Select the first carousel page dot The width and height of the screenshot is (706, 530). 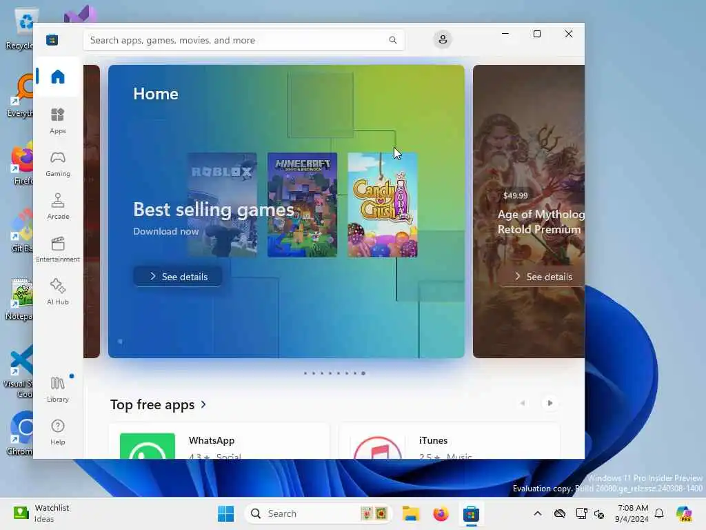click(305, 373)
